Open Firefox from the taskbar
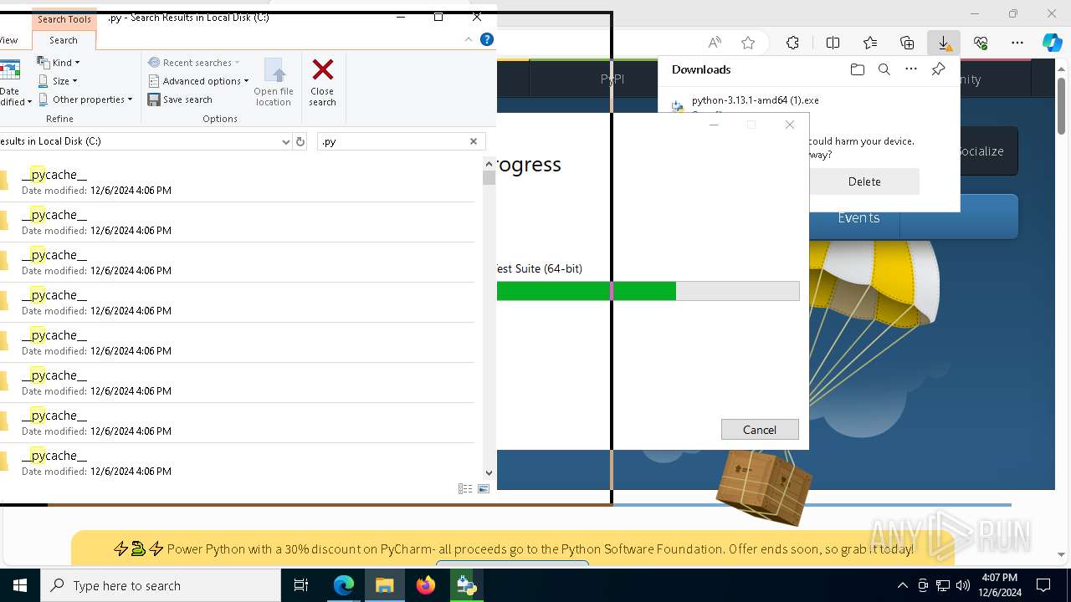 426,585
